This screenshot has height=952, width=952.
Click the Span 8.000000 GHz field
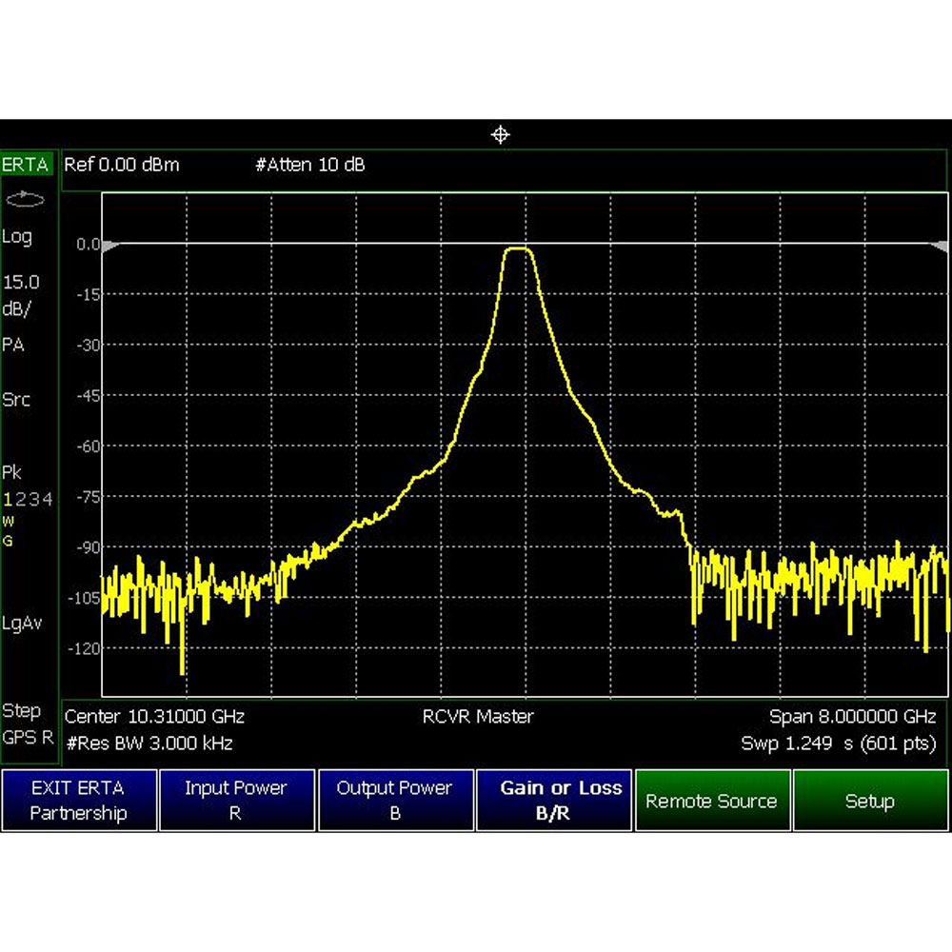pos(852,716)
